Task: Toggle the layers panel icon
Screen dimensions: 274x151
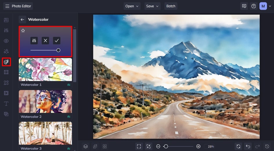Action: [86, 146]
